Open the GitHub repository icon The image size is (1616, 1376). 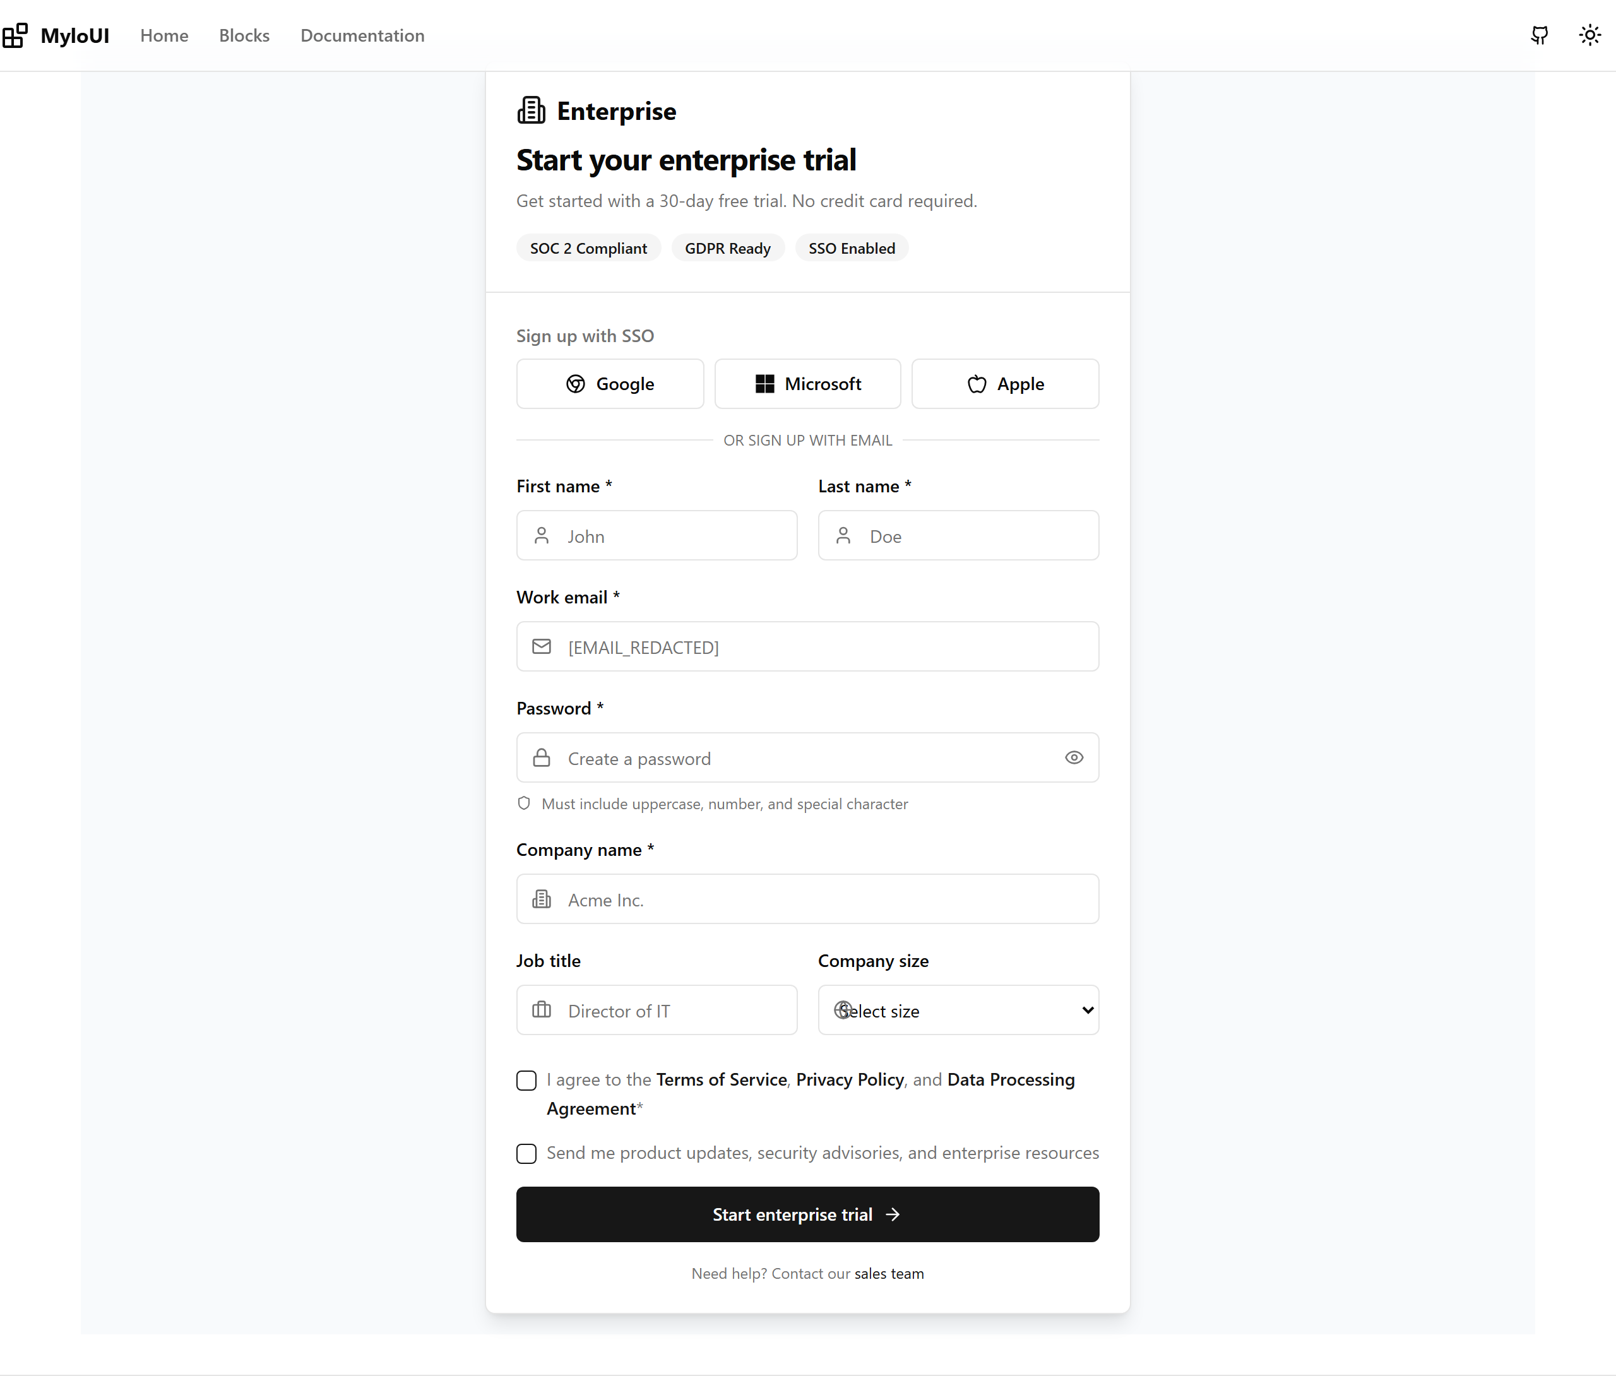click(x=1540, y=35)
